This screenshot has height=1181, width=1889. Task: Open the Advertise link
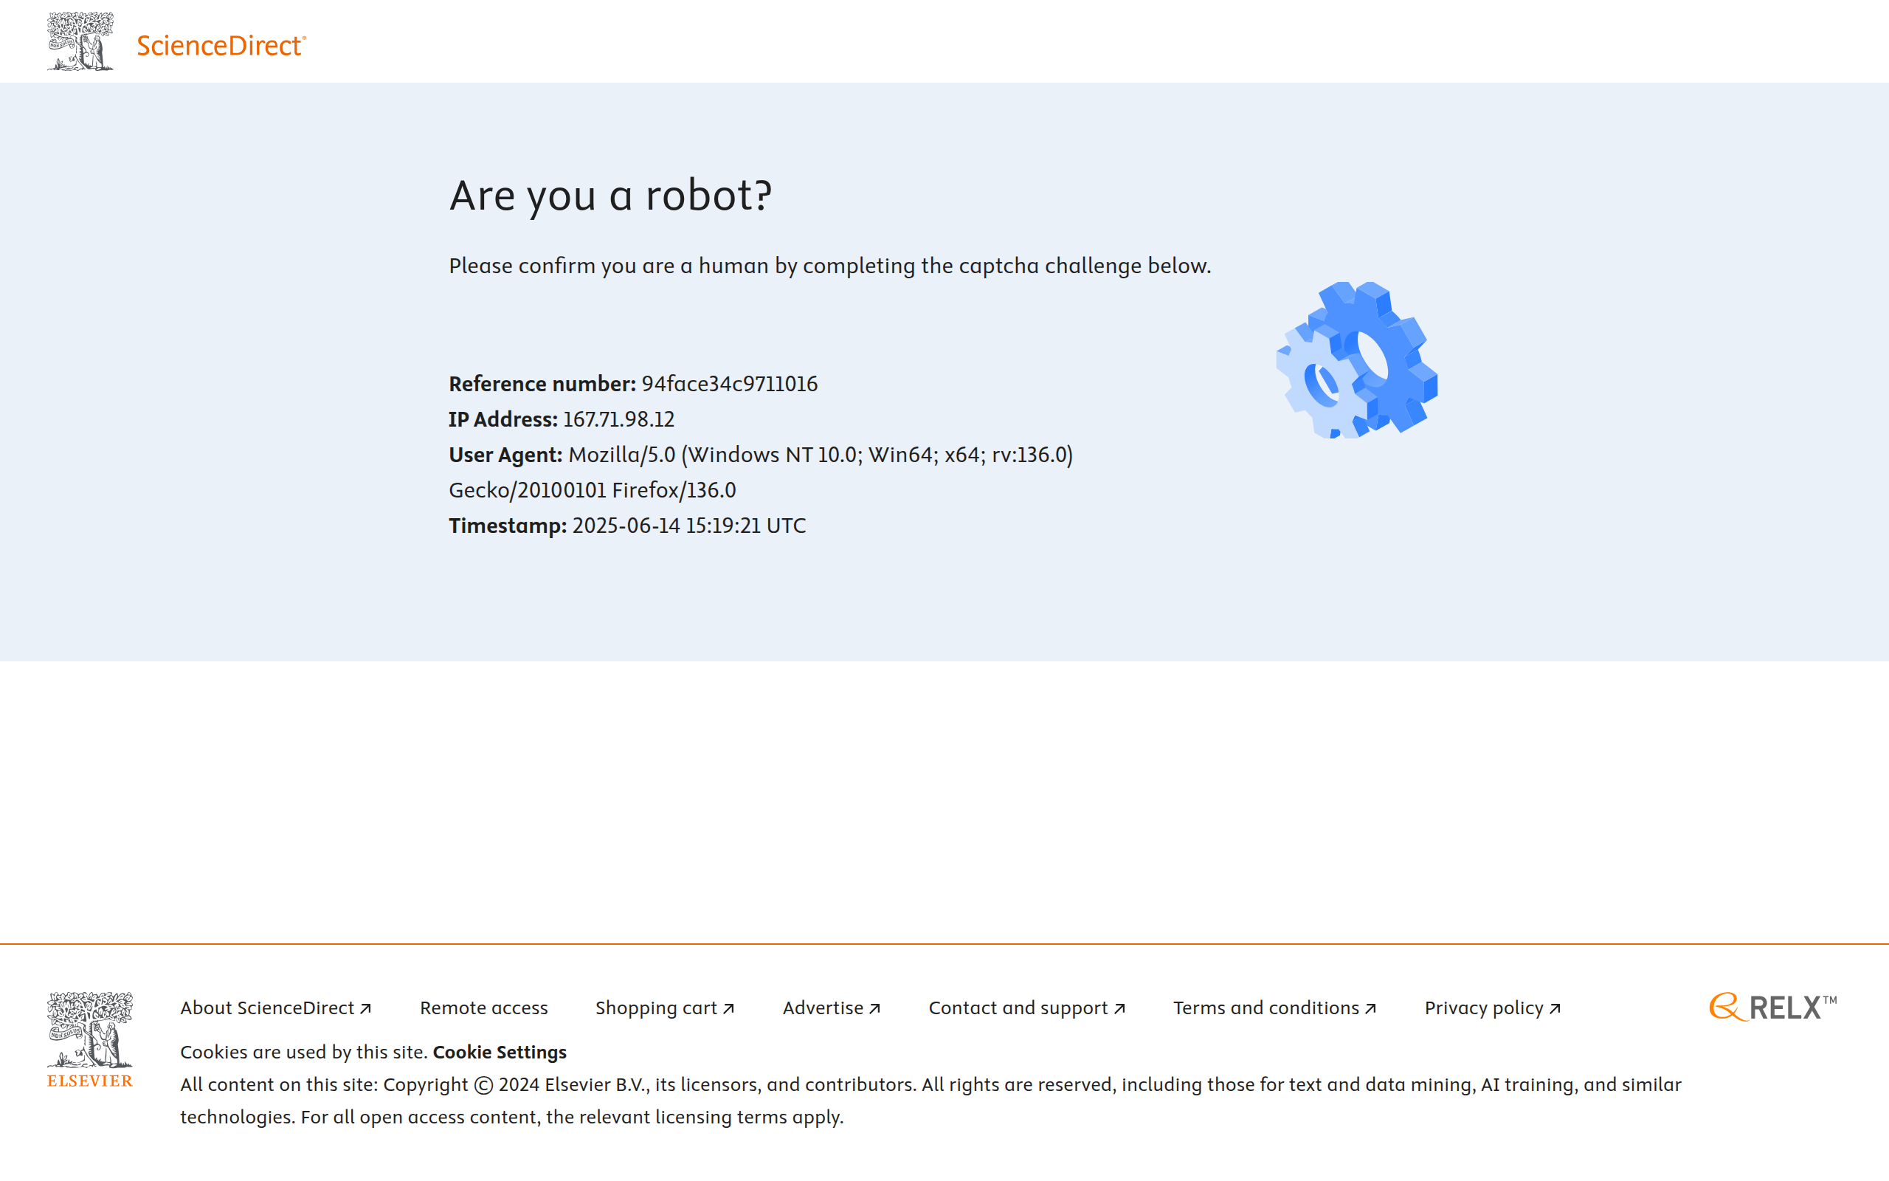832,1008
